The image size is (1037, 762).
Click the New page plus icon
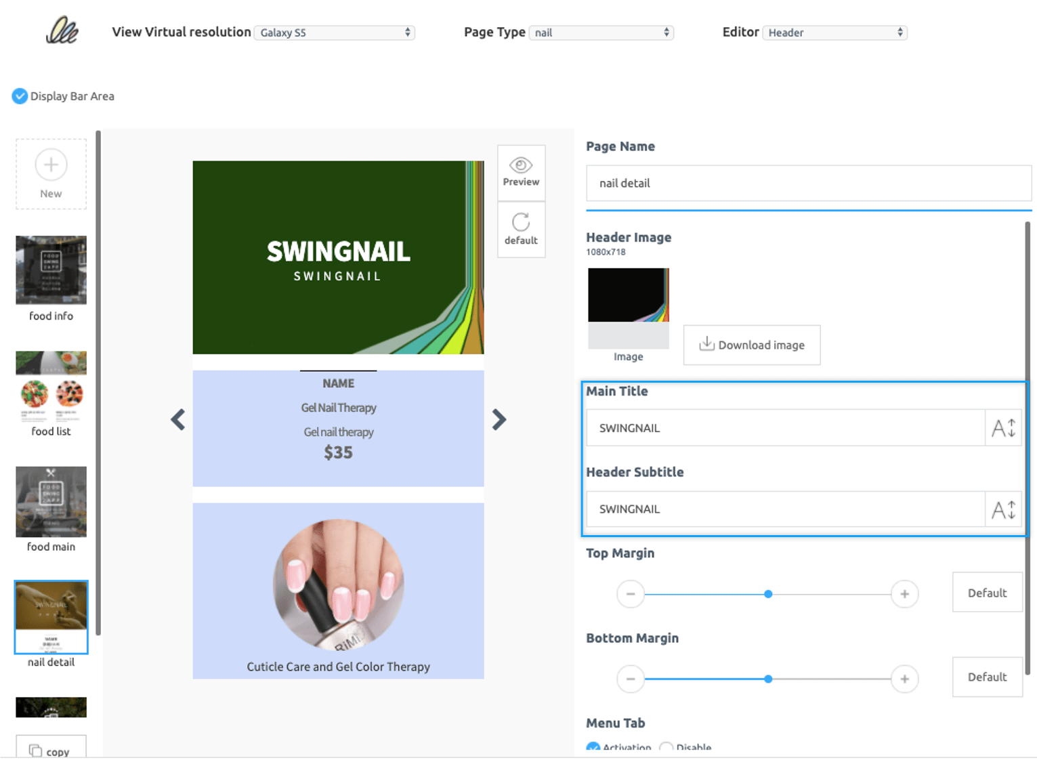[x=51, y=165]
